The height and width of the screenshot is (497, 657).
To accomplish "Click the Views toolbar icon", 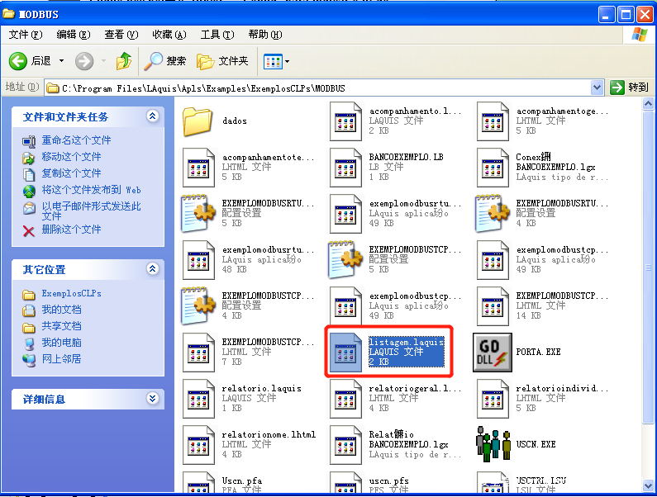I will (x=273, y=62).
